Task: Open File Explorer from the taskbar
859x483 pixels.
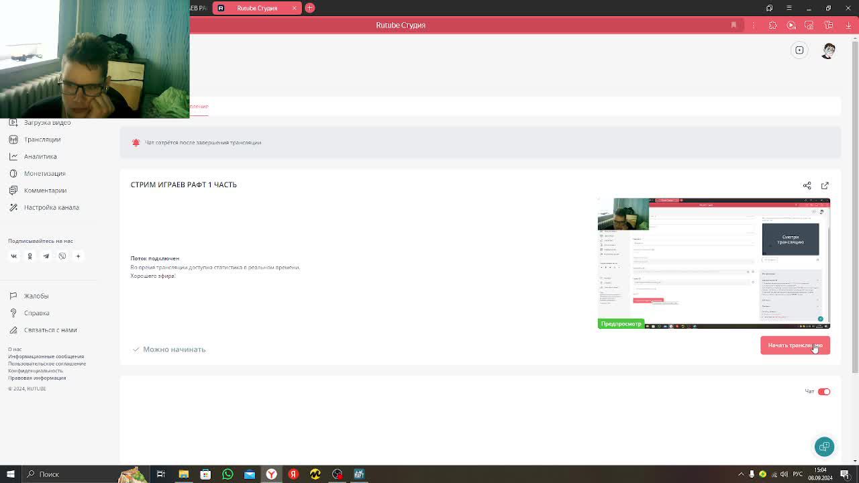Action: 183,474
